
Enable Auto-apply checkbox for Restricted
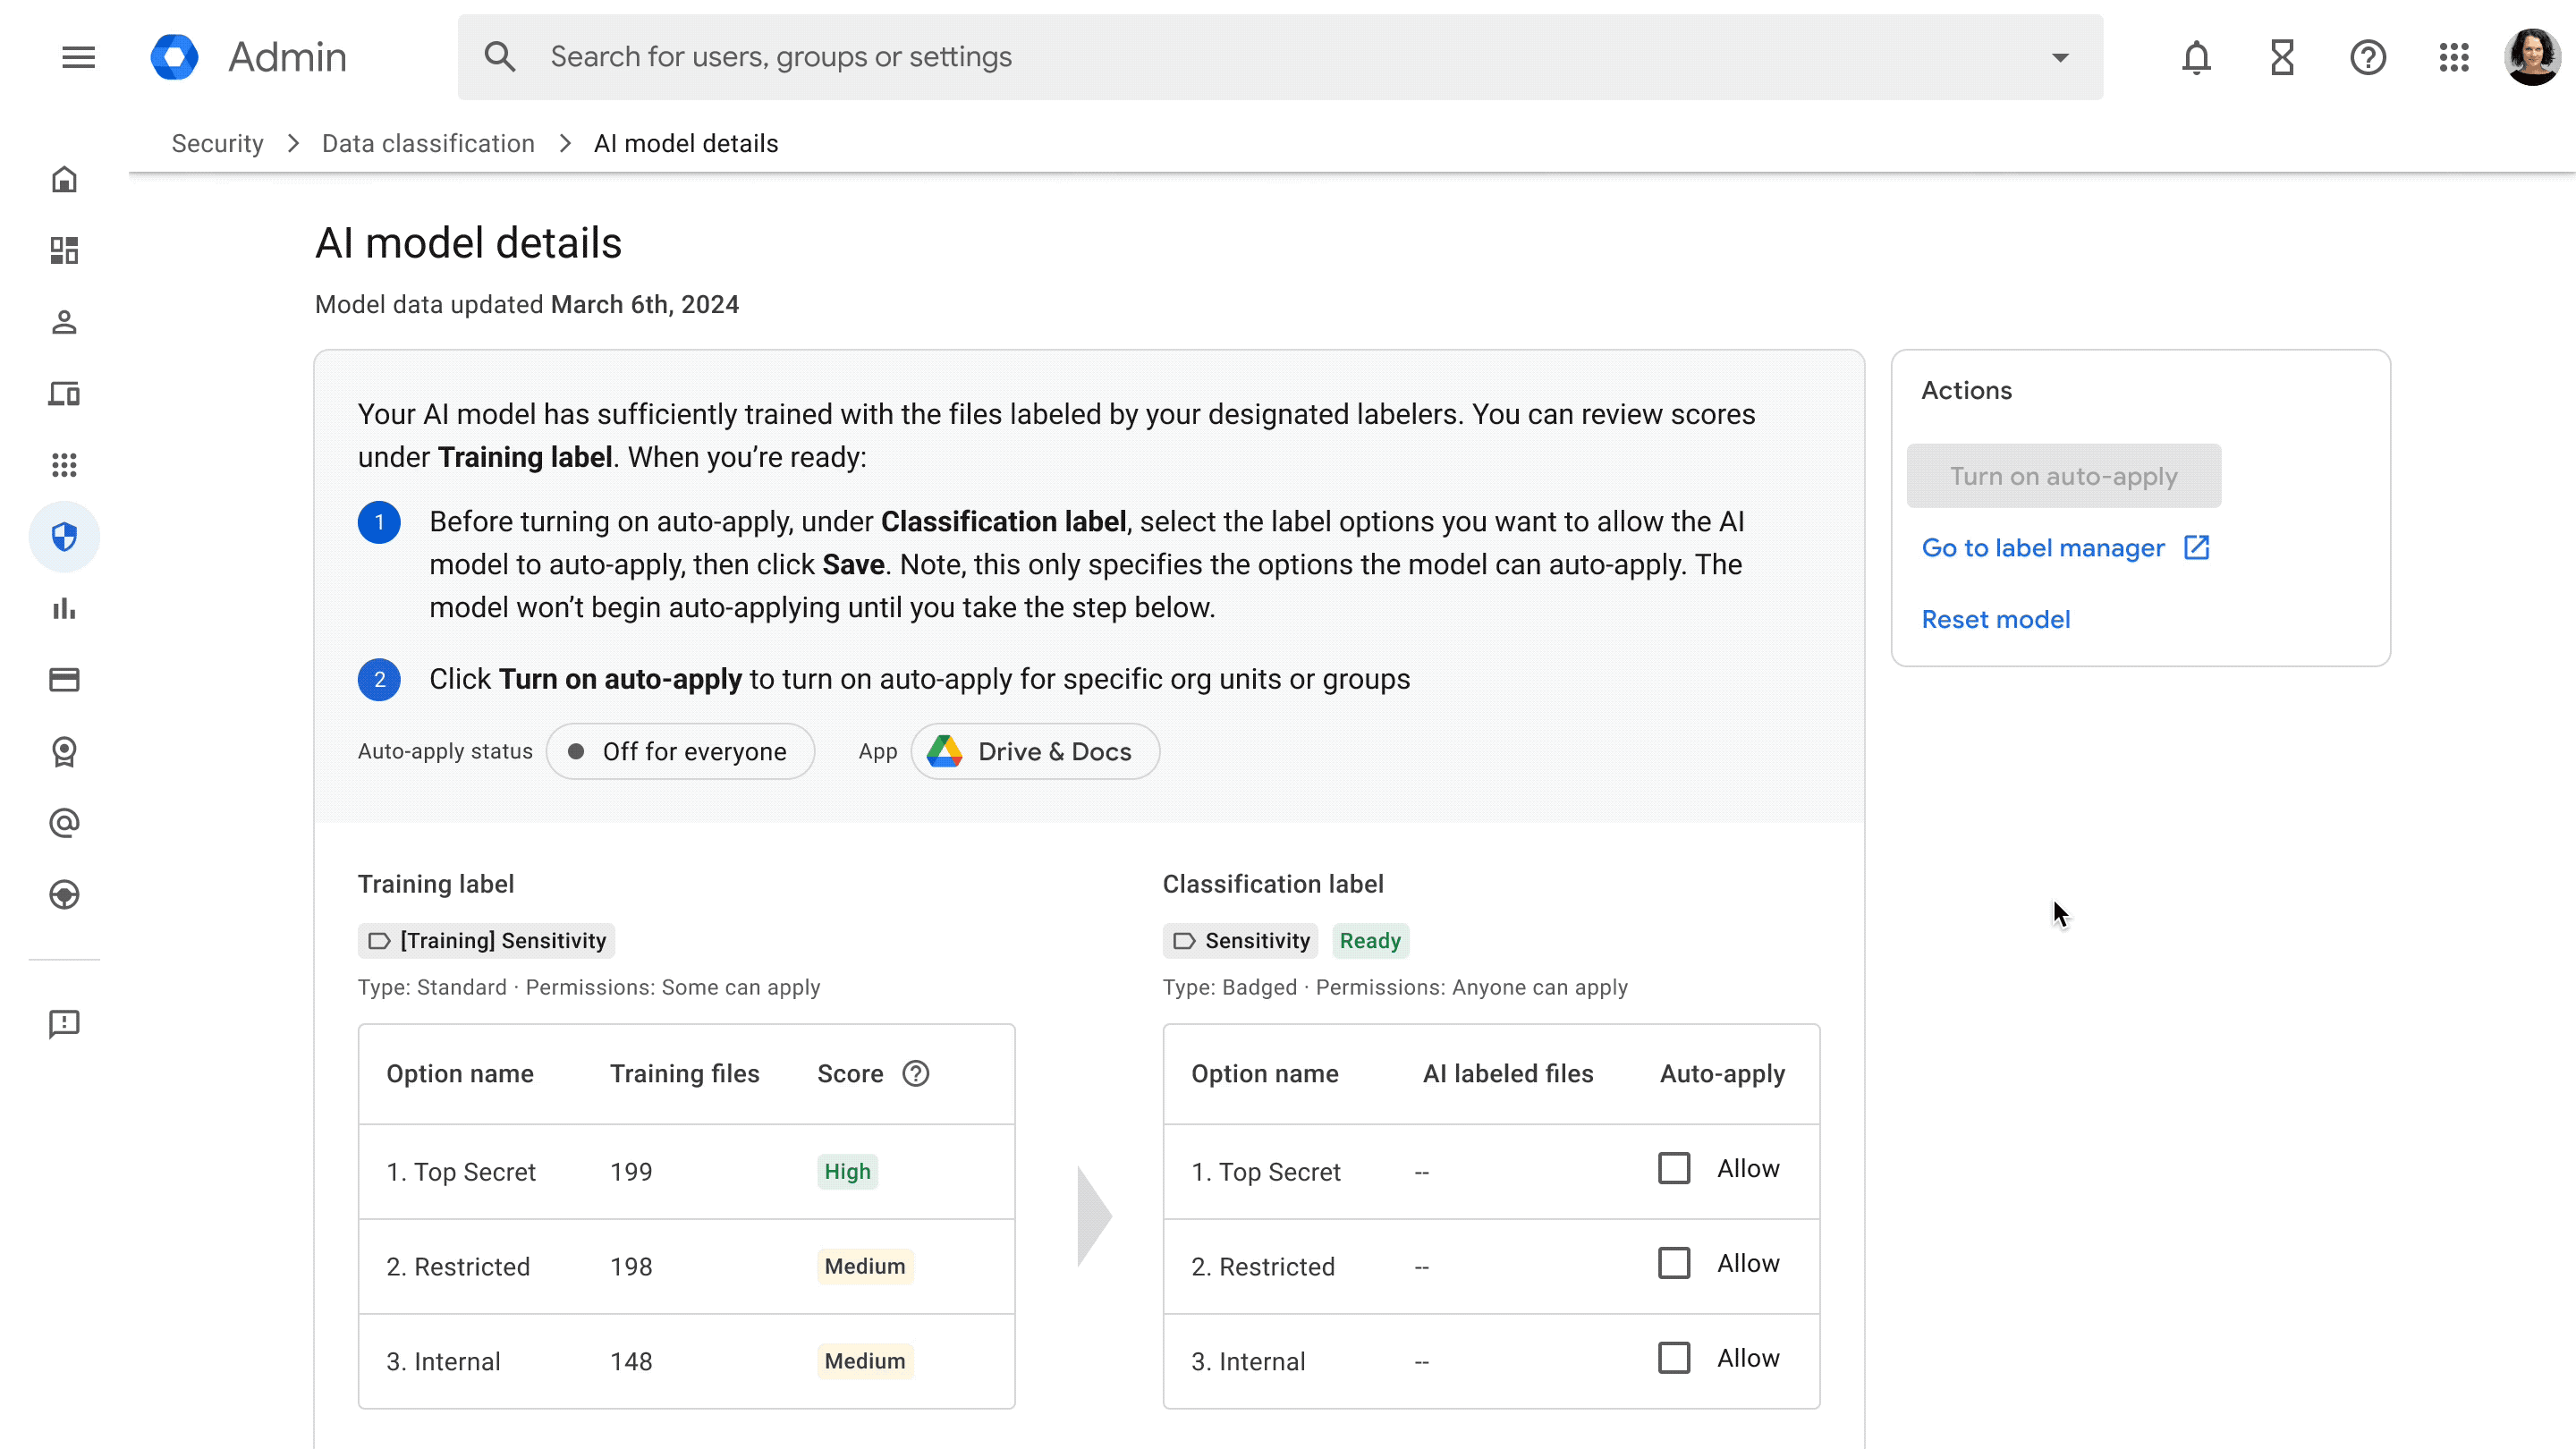pos(1674,1261)
